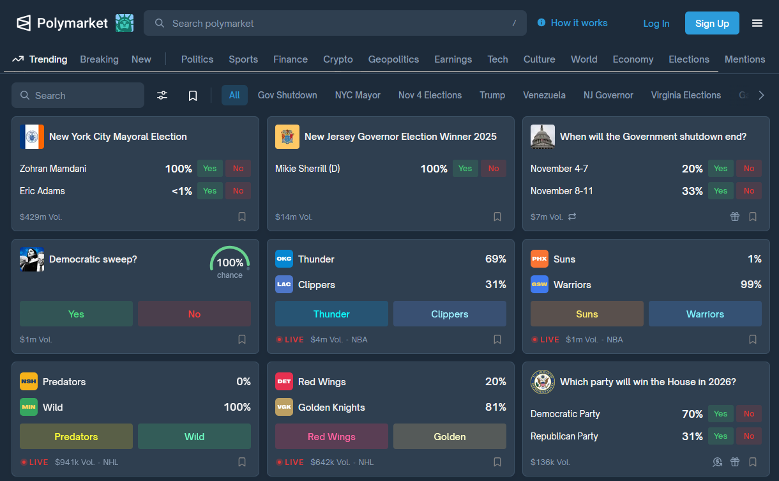Bet on Warriors button
This screenshot has width=779, height=481.
click(x=705, y=314)
